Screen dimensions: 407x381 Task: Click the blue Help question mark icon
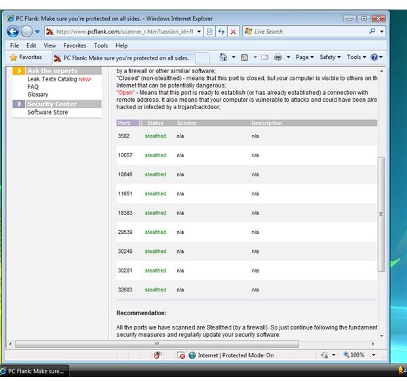tap(374, 57)
